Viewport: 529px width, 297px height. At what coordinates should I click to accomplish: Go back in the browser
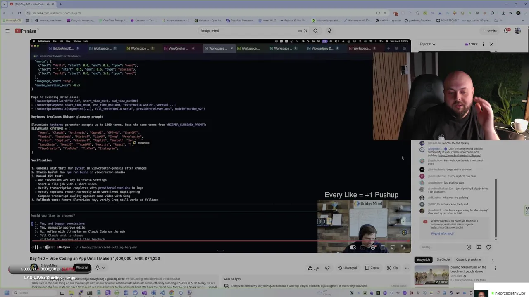click(x=5, y=13)
